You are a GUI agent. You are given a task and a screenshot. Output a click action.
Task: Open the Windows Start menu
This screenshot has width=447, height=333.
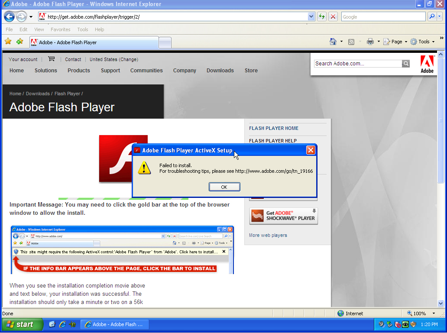pyautogui.click(x=22, y=324)
